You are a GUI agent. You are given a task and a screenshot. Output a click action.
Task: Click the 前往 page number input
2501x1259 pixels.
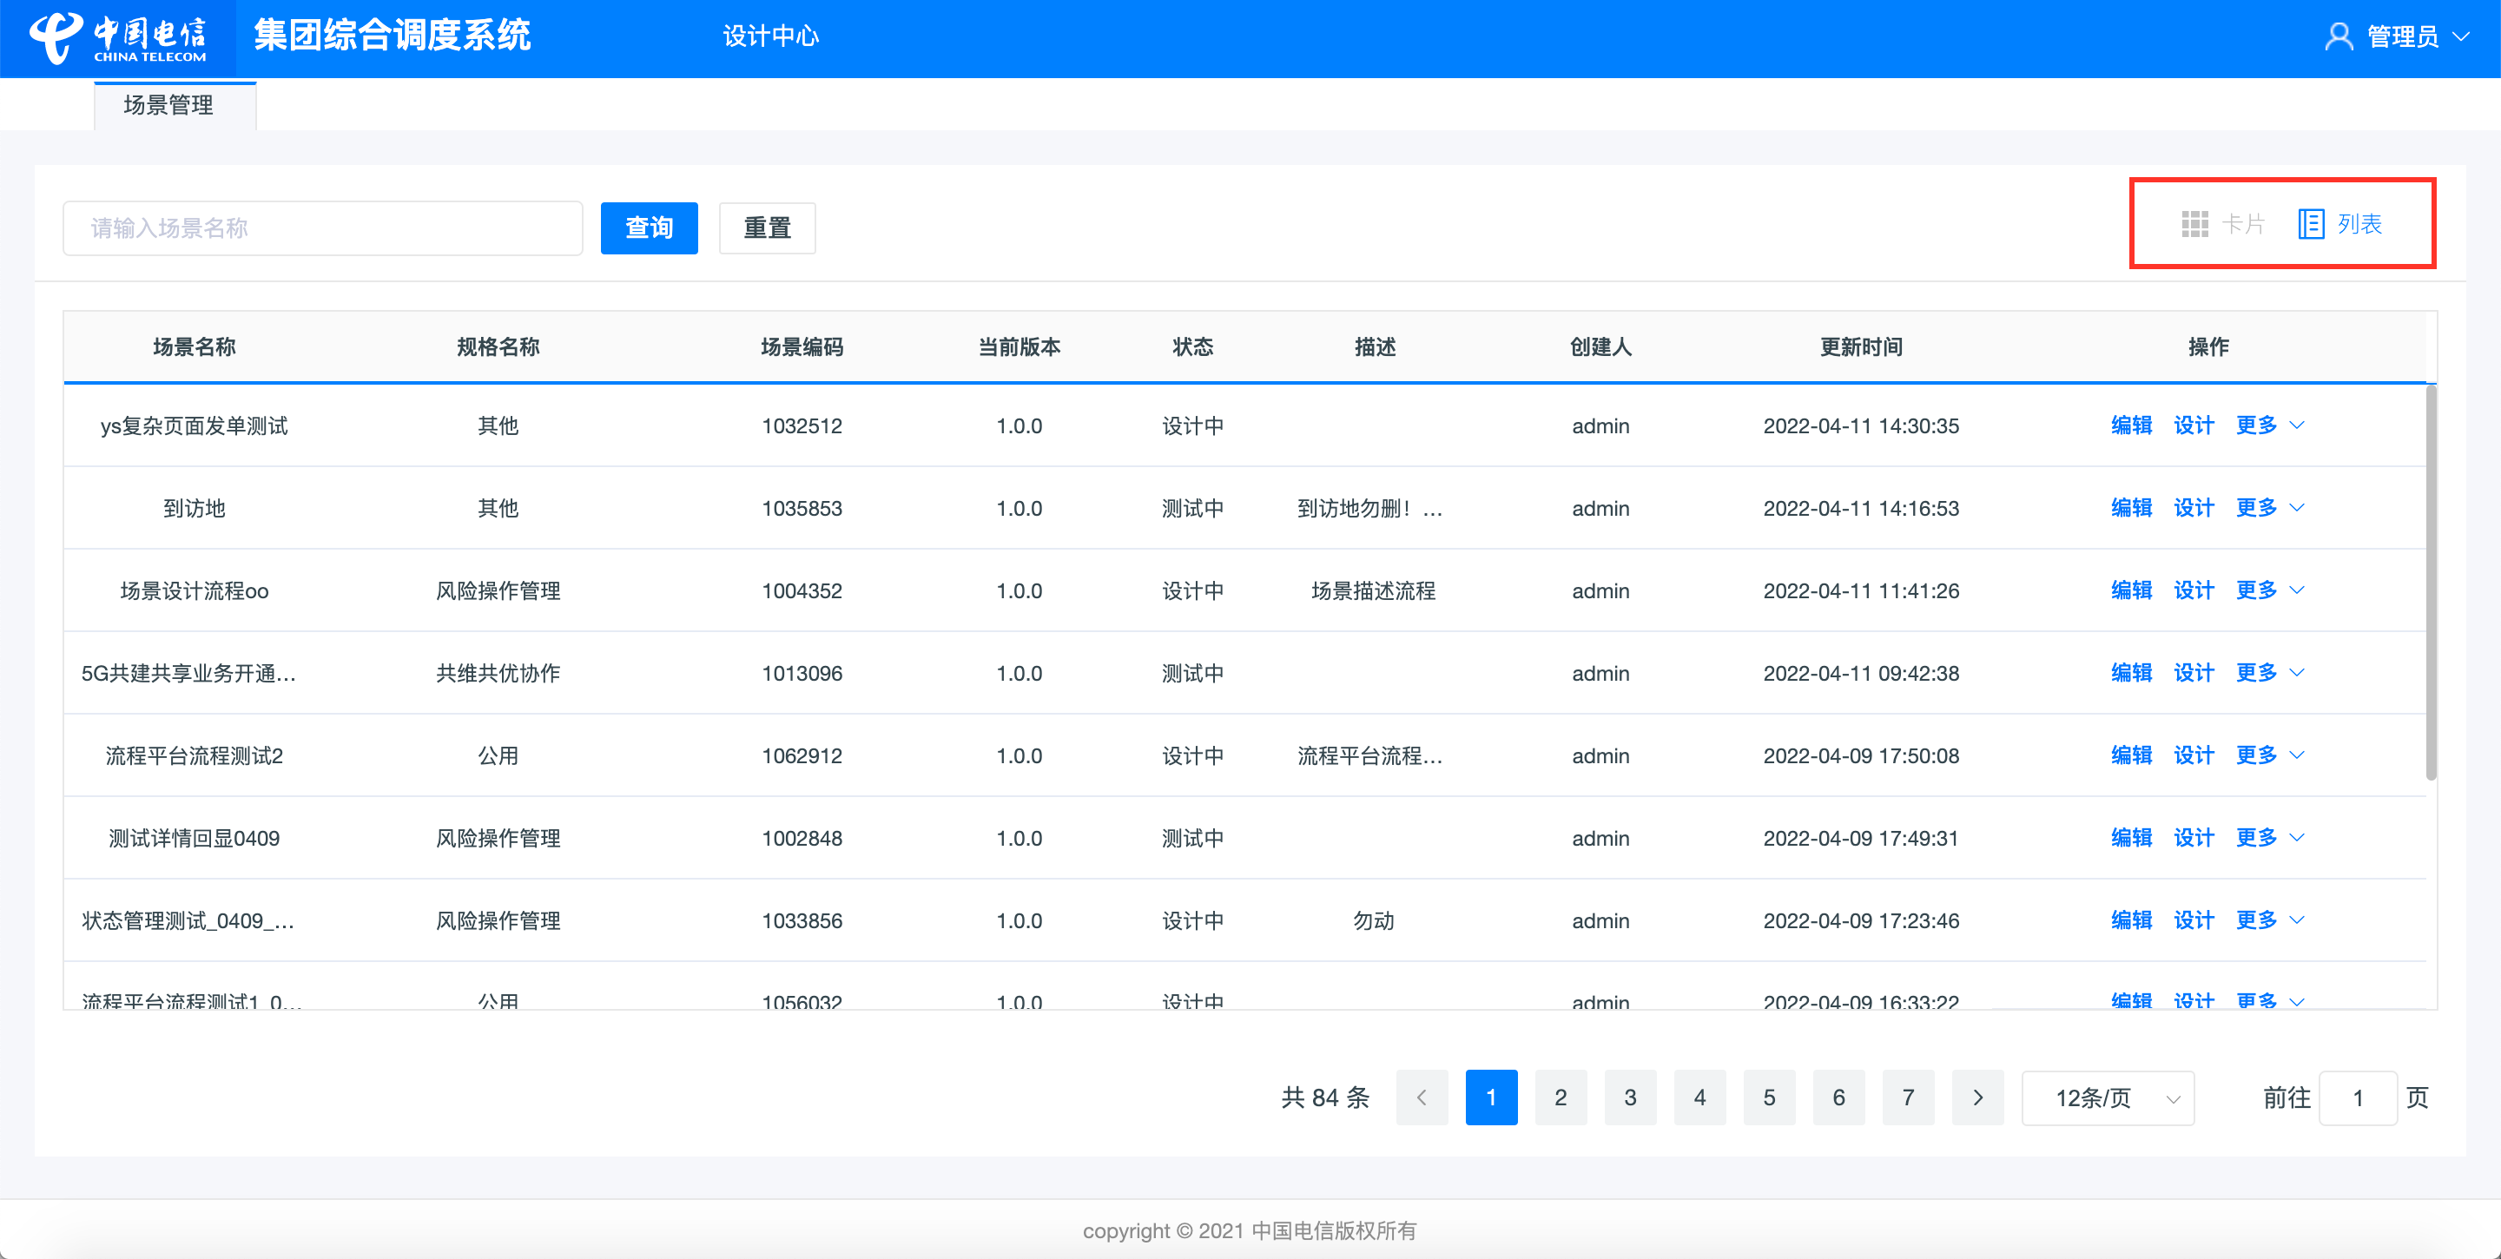(2358, 1098)
